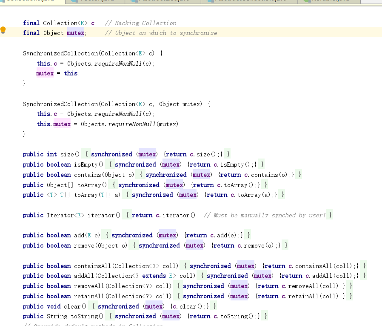
Task: Click 'mutex' in the 'final Object mutex;' declaration
Action: tap(76, 33)
